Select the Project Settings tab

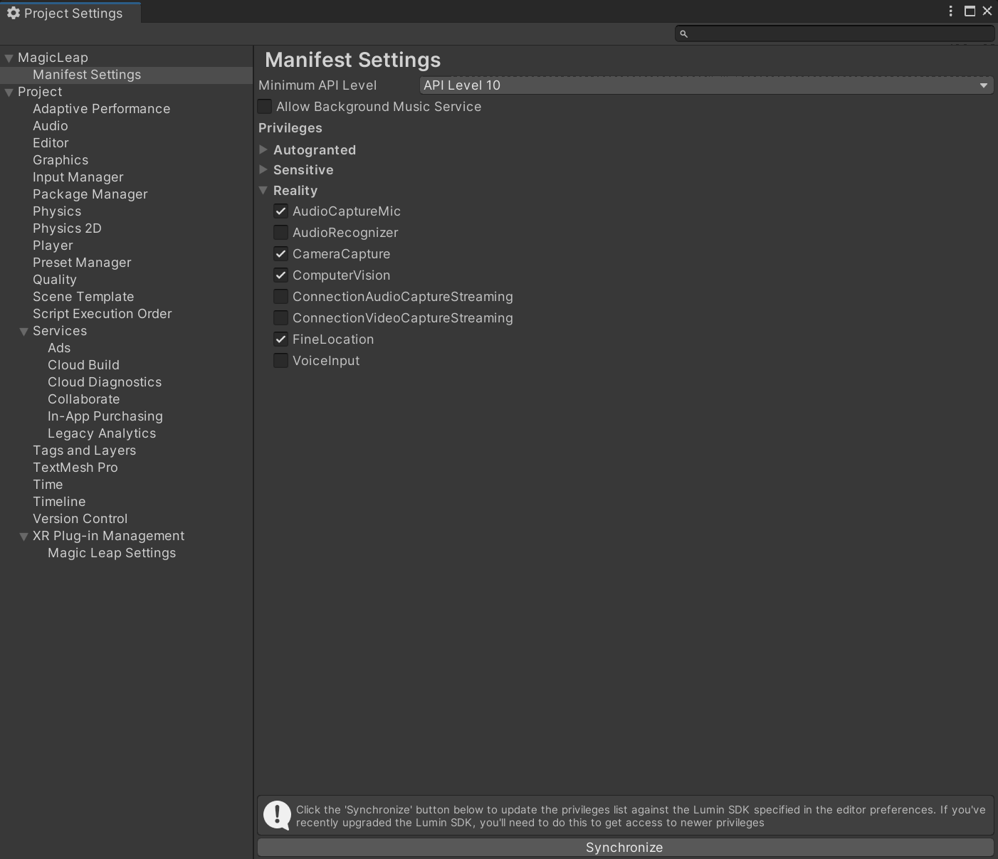coord(70,13)
